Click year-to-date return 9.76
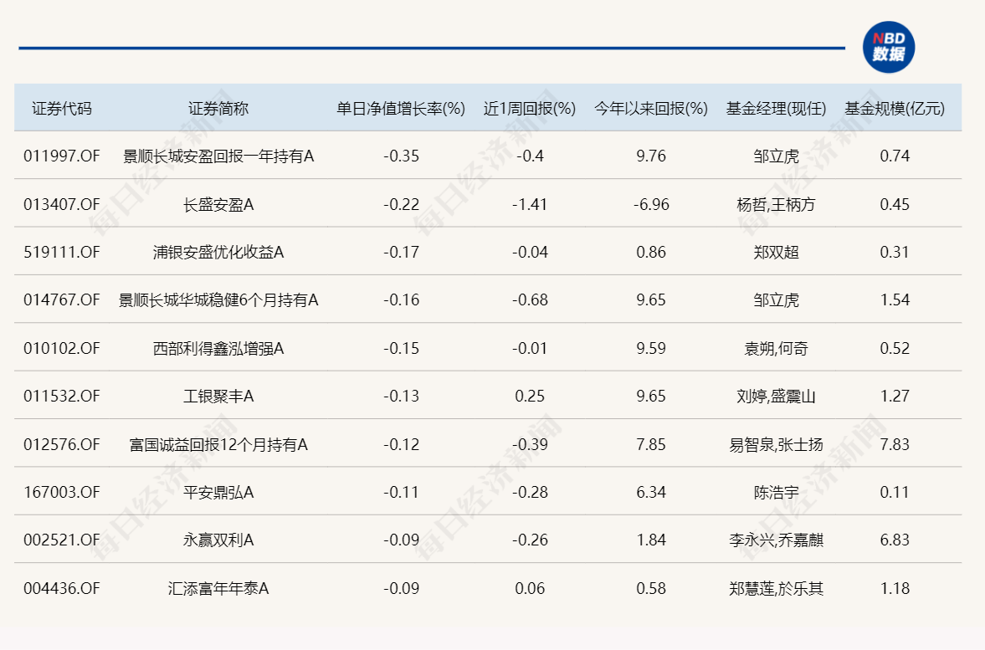The height and width of the screenshot is (650, 985). 651,156
